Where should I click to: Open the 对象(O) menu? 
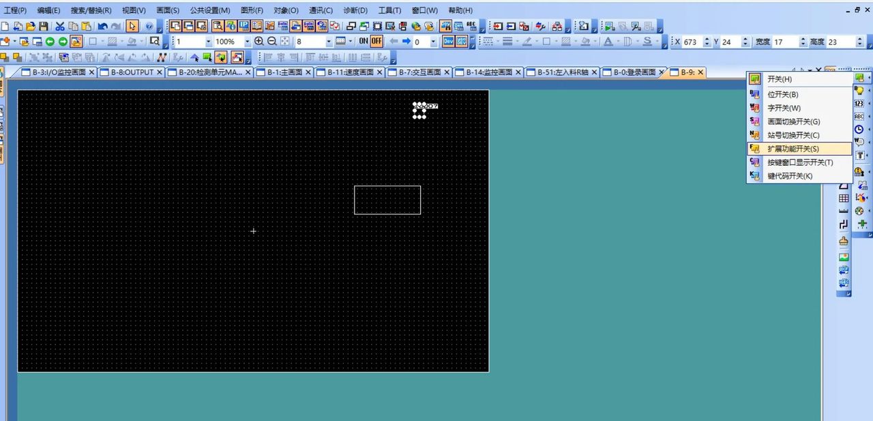coord(286,10)
